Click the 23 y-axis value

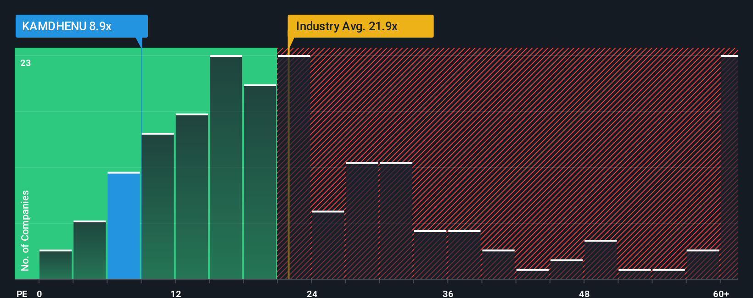point(25,63)
